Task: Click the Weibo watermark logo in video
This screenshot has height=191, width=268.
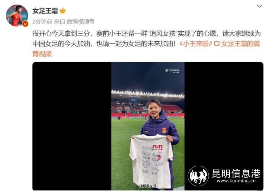Action: [172, 71]
